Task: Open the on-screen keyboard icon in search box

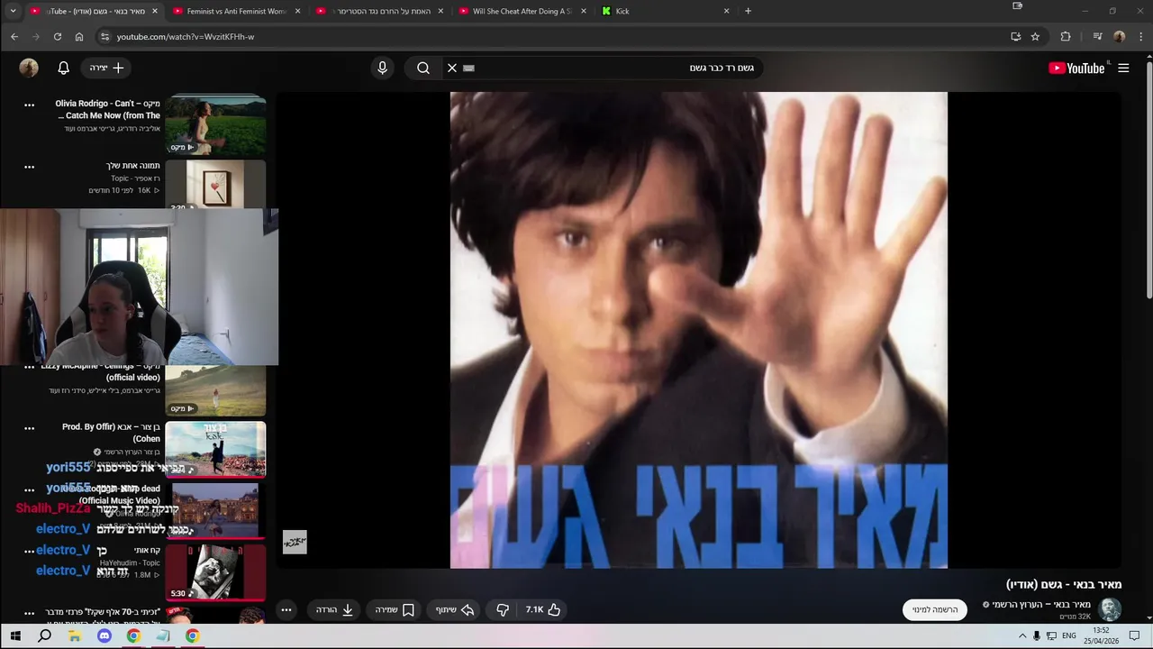Action: coord(468,68)
